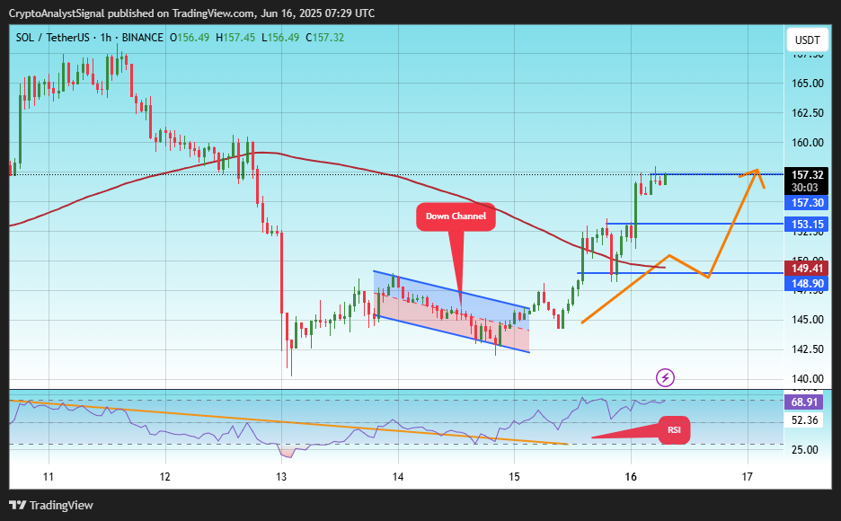This screenshot has height=521, width=841.
Task: Click the blue 153.15 price level label
Action: [807, 224]
